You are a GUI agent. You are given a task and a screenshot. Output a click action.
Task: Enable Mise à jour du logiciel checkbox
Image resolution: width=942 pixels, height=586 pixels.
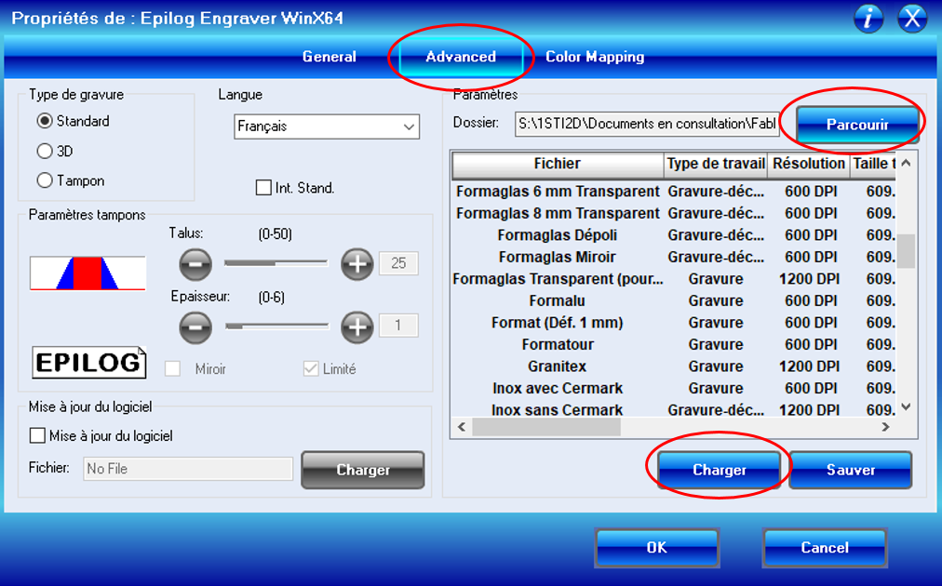pyautogui.click(x=37, y=435)
